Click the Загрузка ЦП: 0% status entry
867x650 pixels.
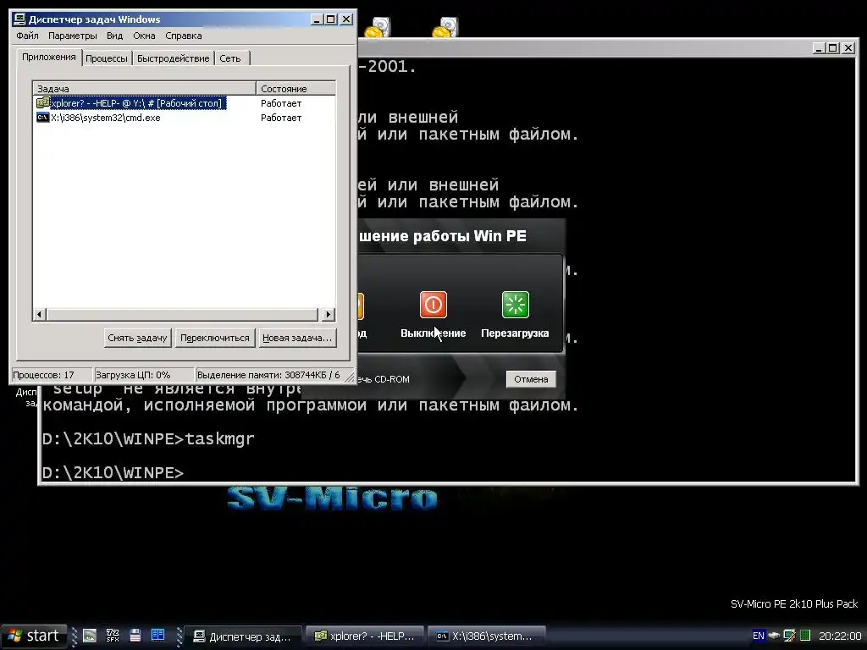coord(143,375)
